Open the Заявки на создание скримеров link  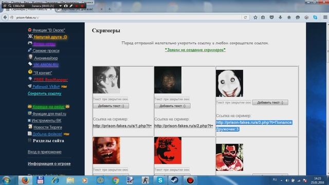[195, 50]
